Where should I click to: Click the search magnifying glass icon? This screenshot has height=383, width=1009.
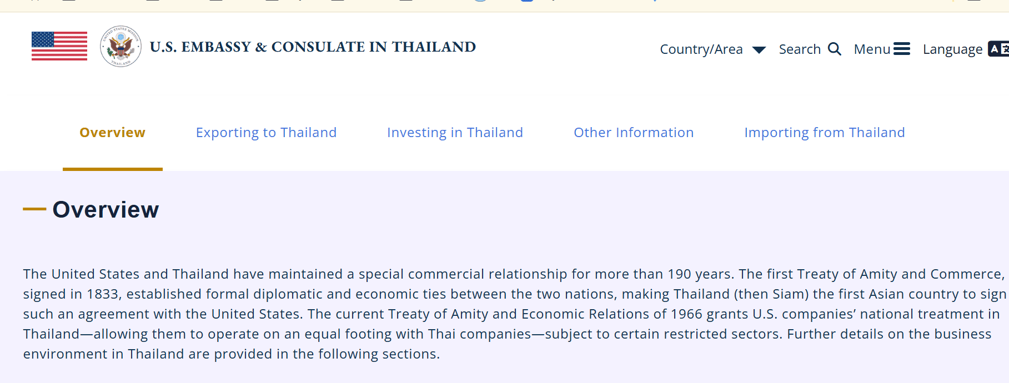pos(834,49)
